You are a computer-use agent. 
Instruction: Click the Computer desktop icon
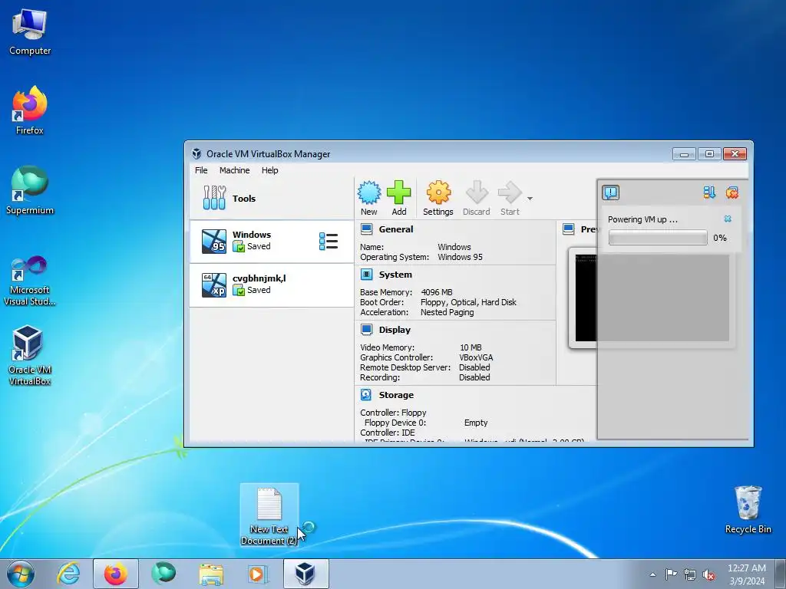[30, 31]
